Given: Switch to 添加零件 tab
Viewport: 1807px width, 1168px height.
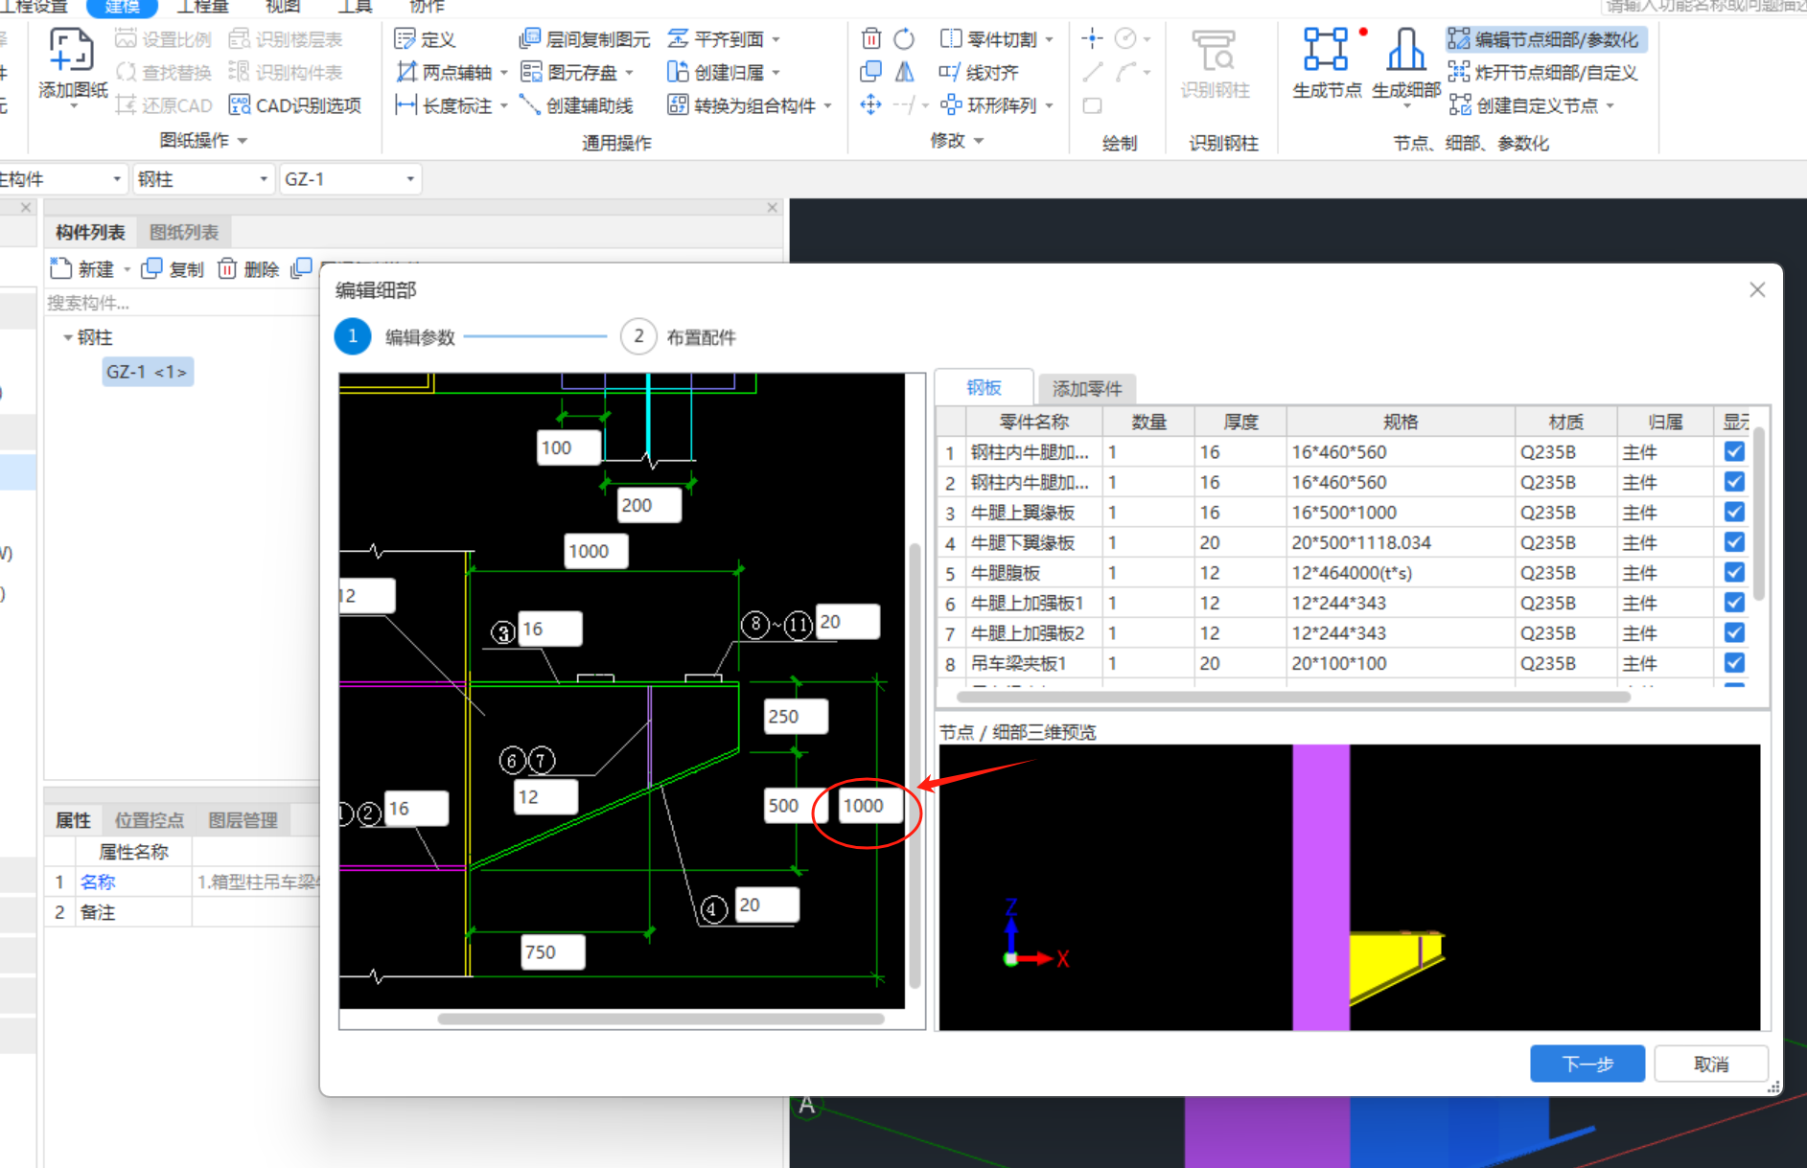Looking at the screenshot, I should click(x=1087, y=389).
